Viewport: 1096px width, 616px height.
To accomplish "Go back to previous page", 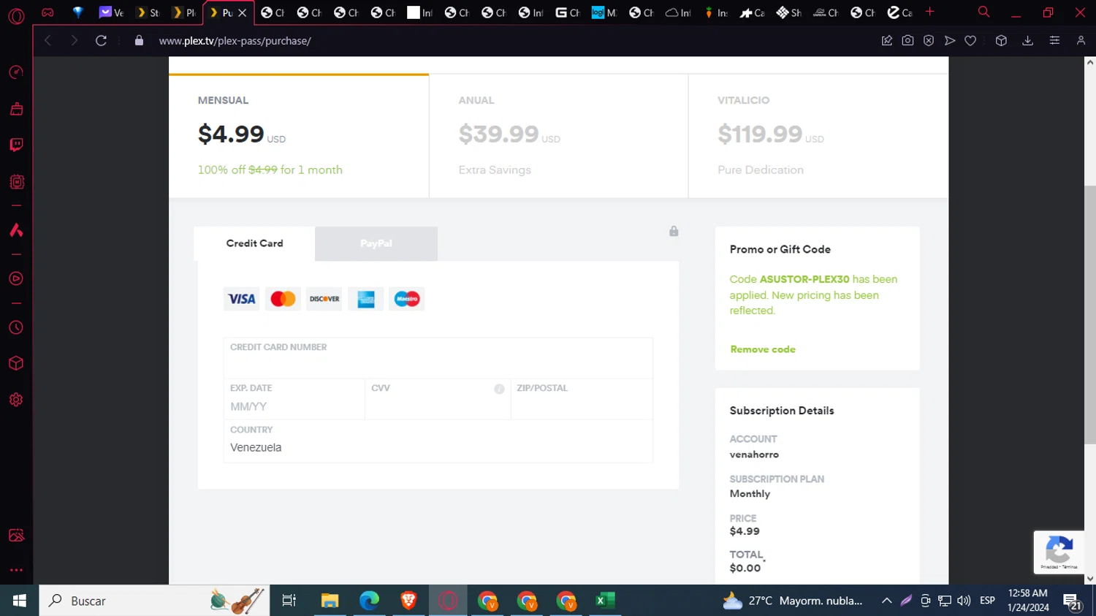I will [x=48, y=41].
